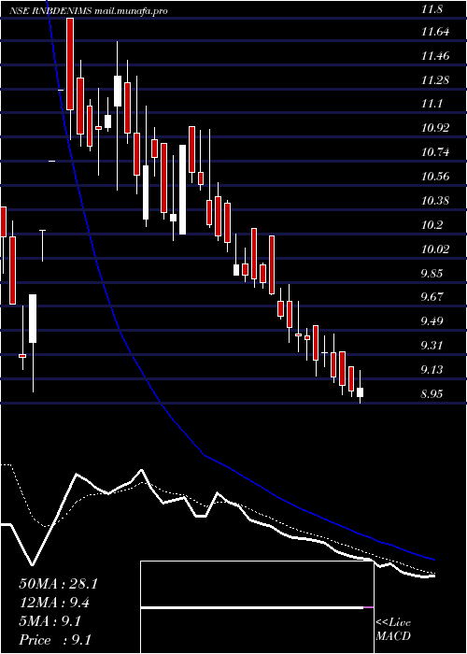Select the 9.49 price axis label
This screenshot has width=467, height=654.
coord(433,321)
